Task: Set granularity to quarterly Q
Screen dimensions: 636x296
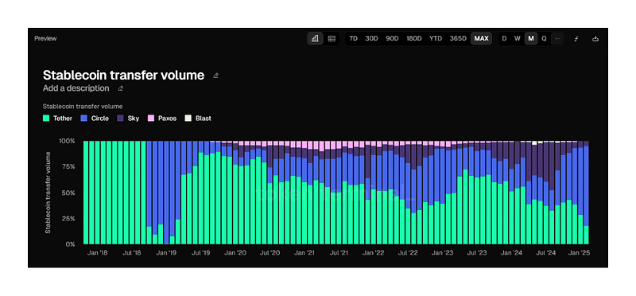Action: coord(544,38)
